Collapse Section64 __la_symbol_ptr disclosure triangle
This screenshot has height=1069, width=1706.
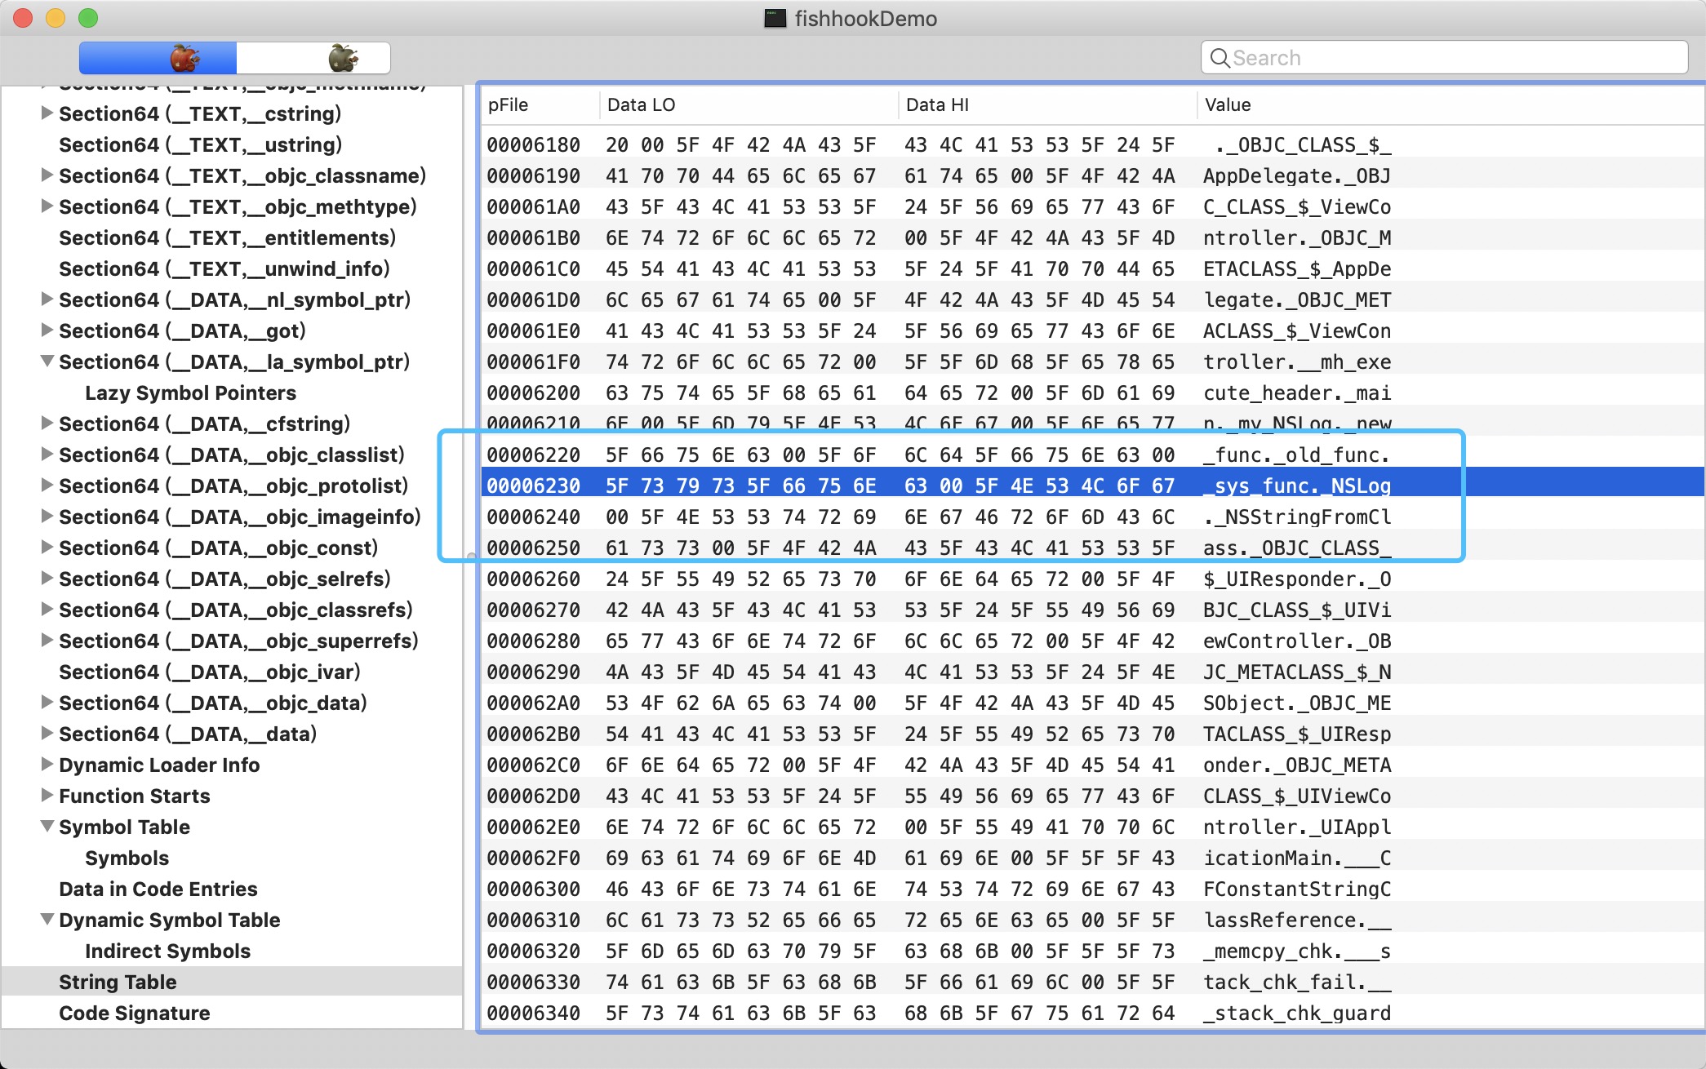point(47,362)
